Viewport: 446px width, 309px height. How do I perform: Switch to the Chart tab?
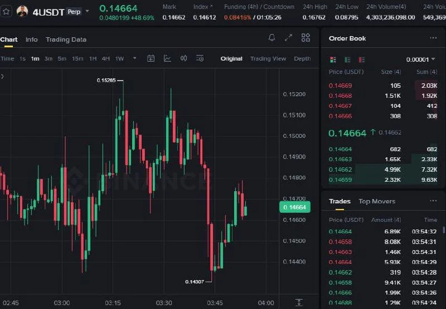tap(9, 39)
